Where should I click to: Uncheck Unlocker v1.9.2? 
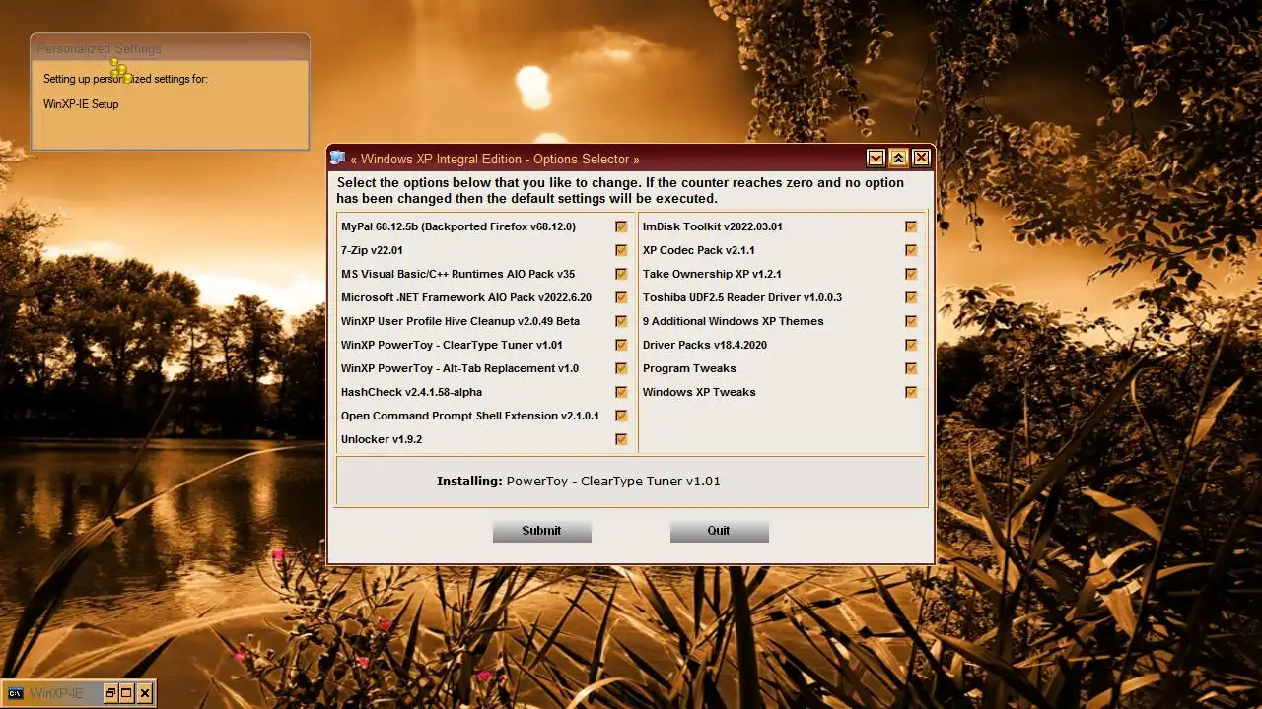[621, 439]
